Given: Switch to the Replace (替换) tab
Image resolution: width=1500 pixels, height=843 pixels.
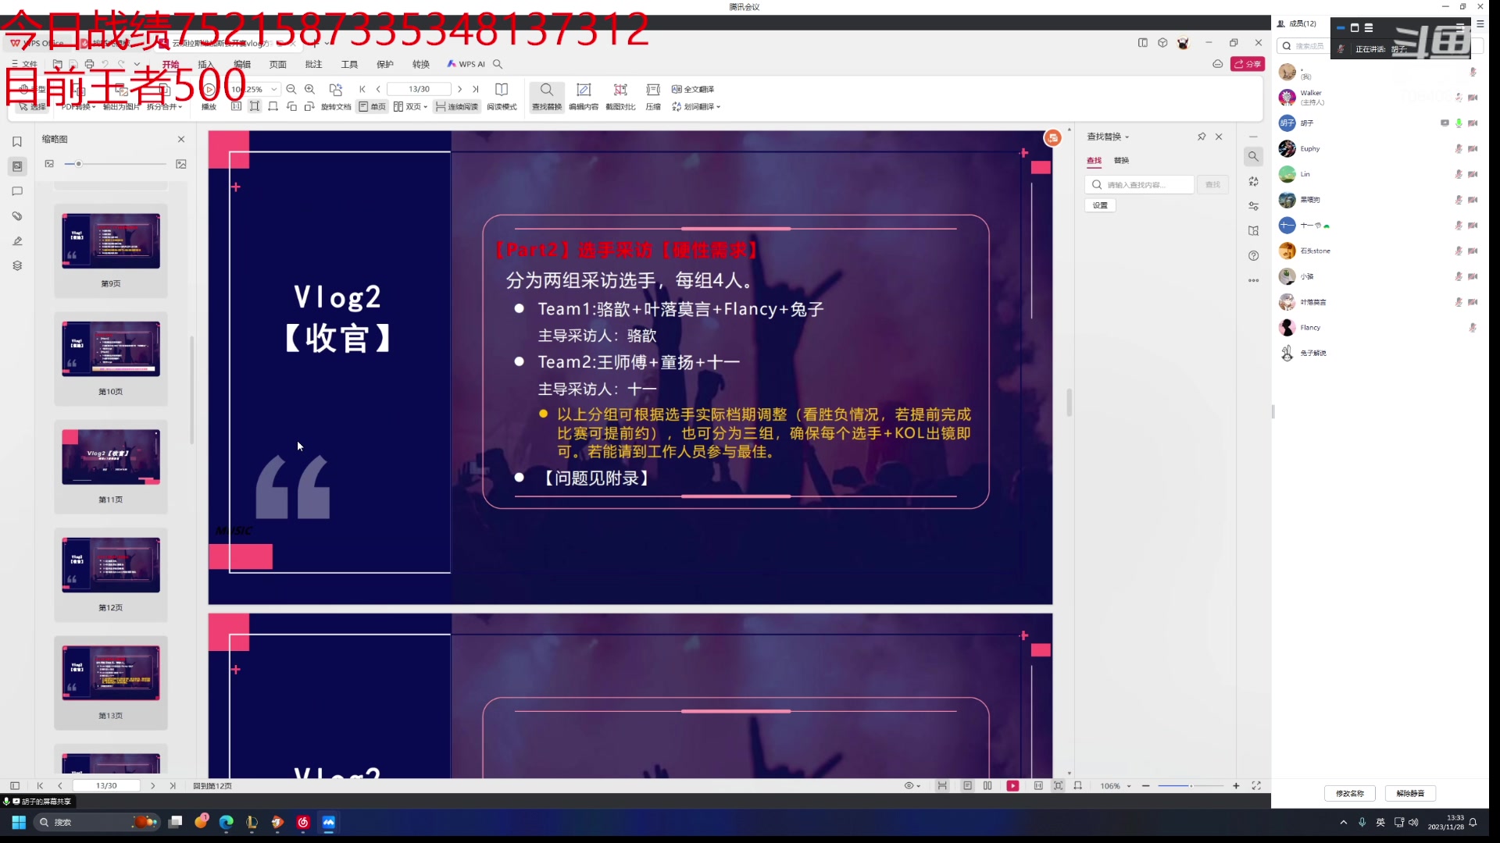Looking at the screenshot, I should (1121, 160).
